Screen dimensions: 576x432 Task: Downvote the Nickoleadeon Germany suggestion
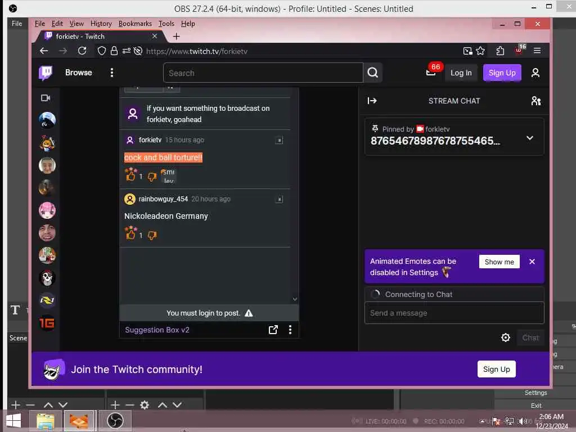pos(152,235)
